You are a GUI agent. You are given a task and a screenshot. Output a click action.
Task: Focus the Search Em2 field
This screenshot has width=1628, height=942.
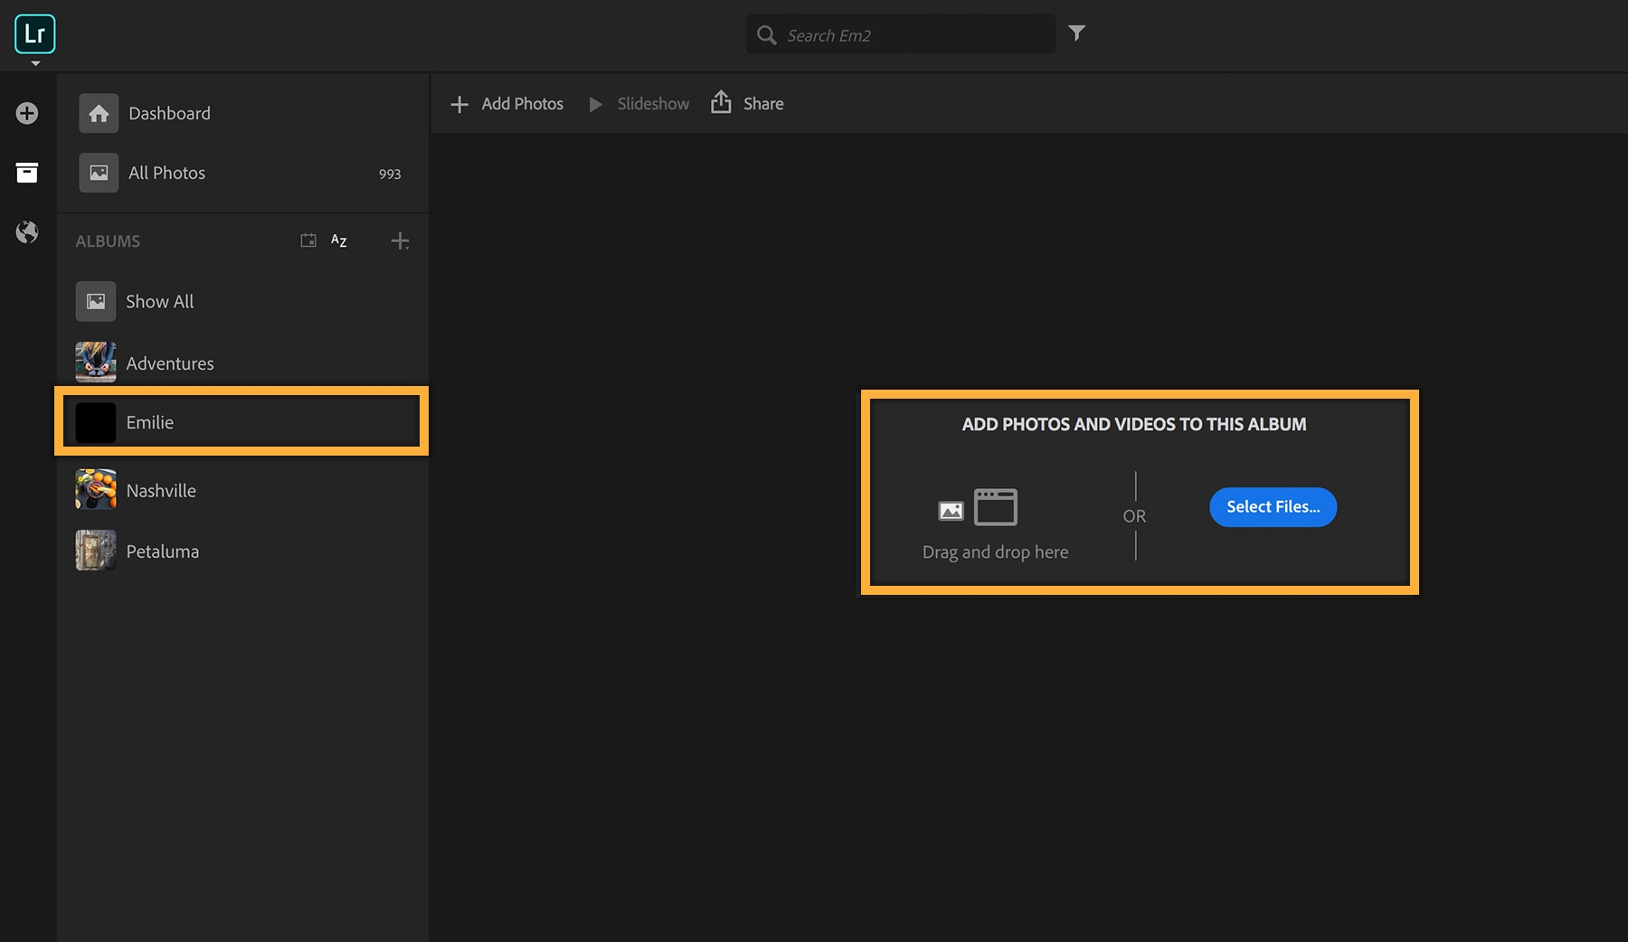901,34
